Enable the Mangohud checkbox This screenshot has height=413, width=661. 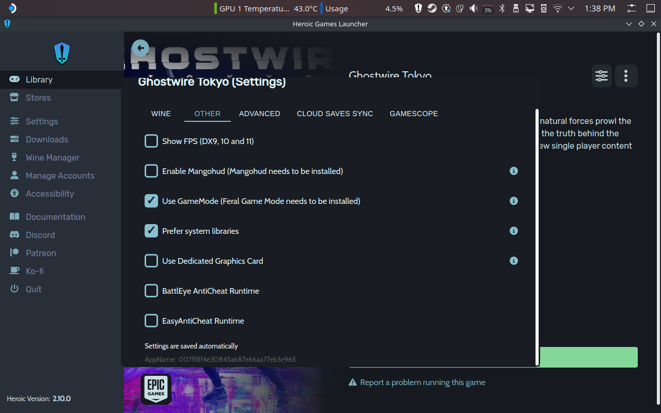pyautogui.click(x=151, y=171)
